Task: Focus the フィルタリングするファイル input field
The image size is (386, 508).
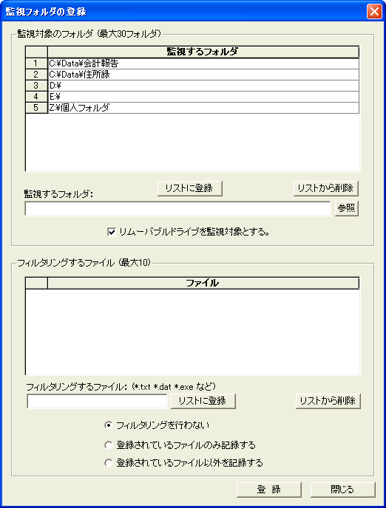Action: (97, 402)
